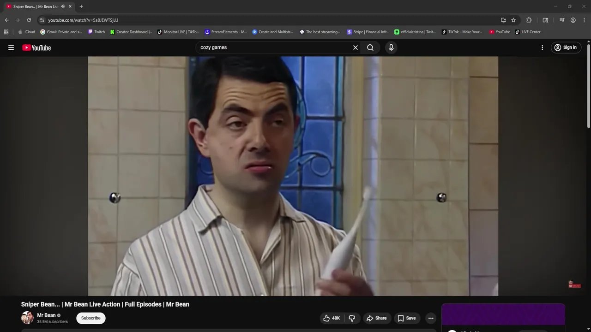Close the Sniper Bean tab

pyautogui.click(x=70, y=6)
